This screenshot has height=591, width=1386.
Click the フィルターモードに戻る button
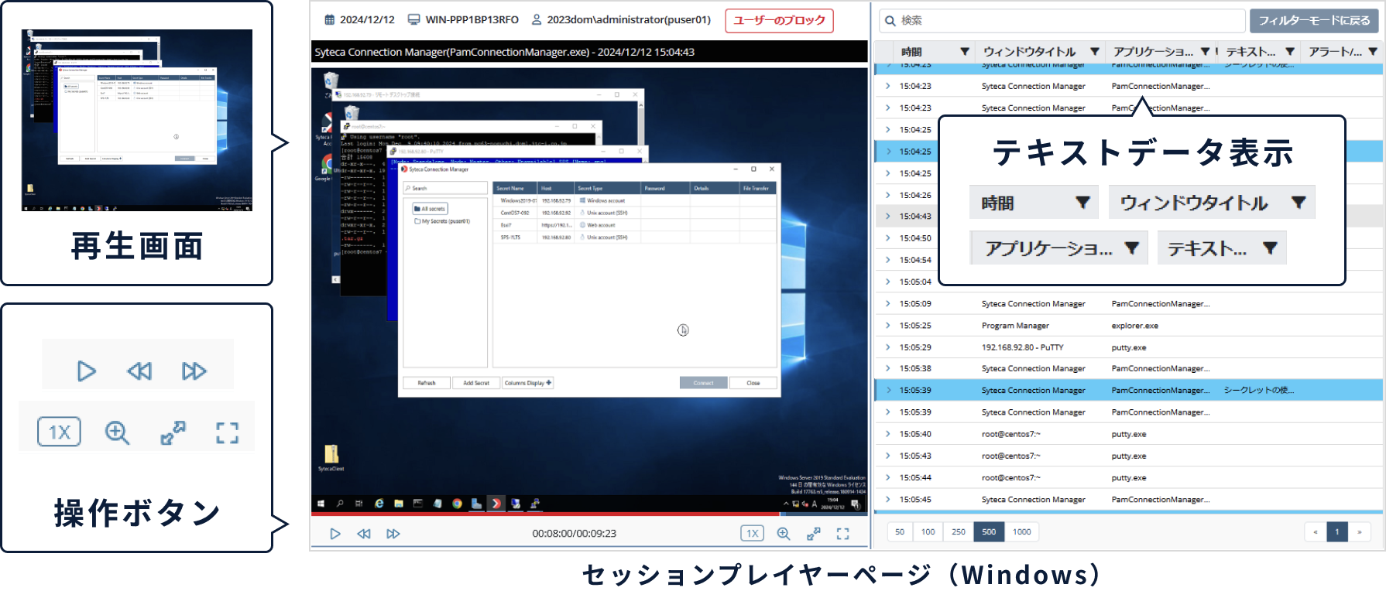(x=1314, y=20)
